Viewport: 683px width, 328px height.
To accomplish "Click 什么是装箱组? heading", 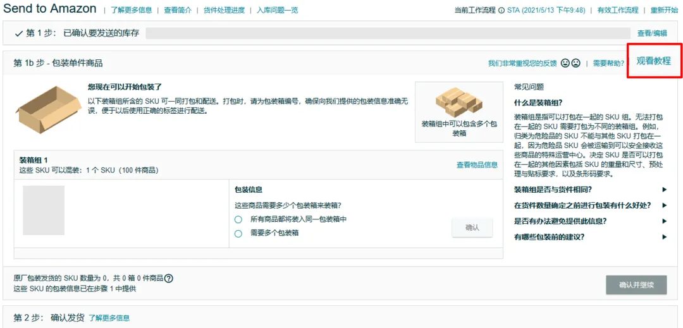I will point(538,103).
